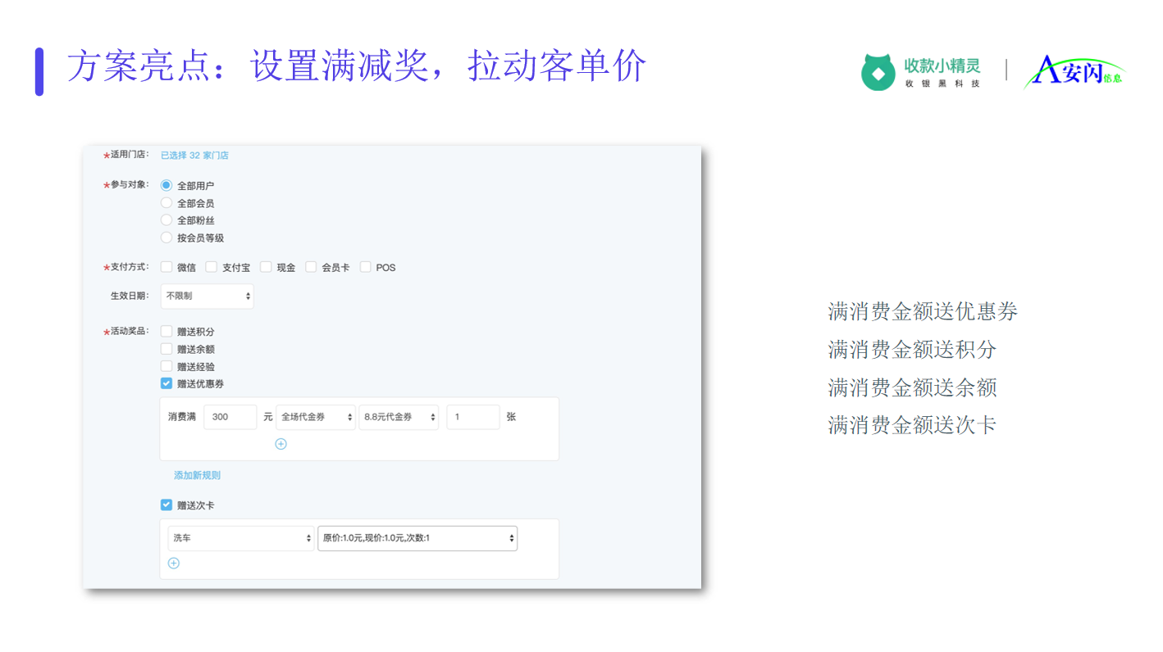This screenshot has height=652, width=1163.
Task: Click the 添加新规则 link
Action: [x=197, y=475]
